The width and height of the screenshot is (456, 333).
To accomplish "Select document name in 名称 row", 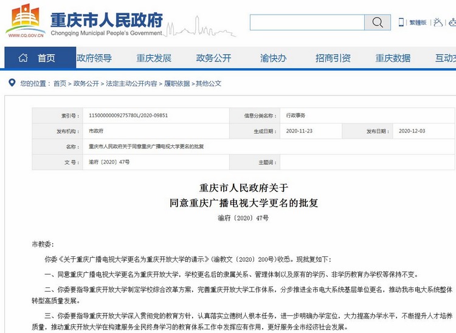I will coord(147,146).
